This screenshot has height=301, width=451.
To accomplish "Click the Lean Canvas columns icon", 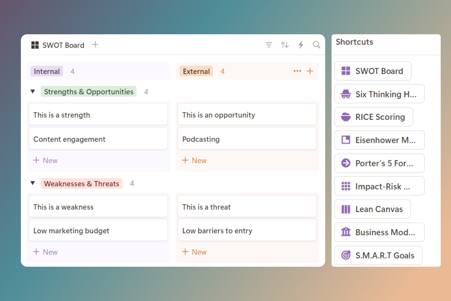I will (346, 209).
